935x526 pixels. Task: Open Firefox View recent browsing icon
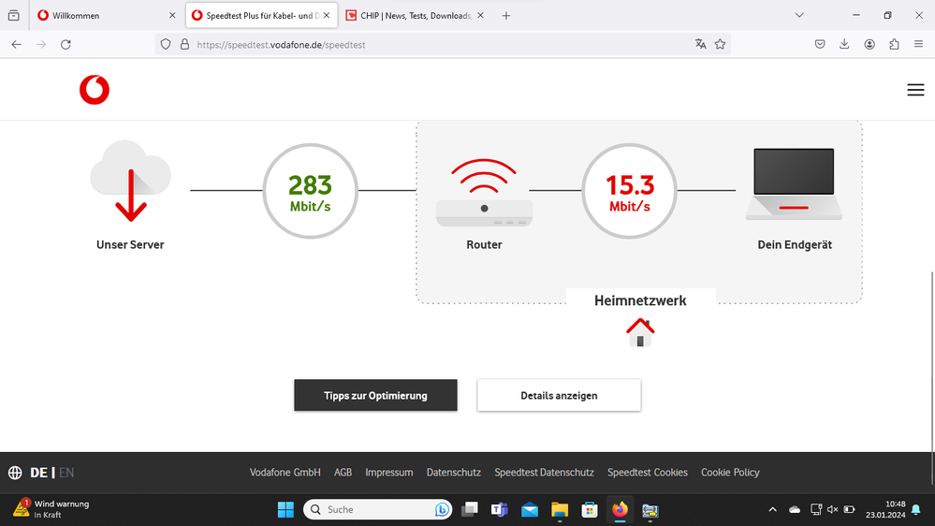coord(14,16)
